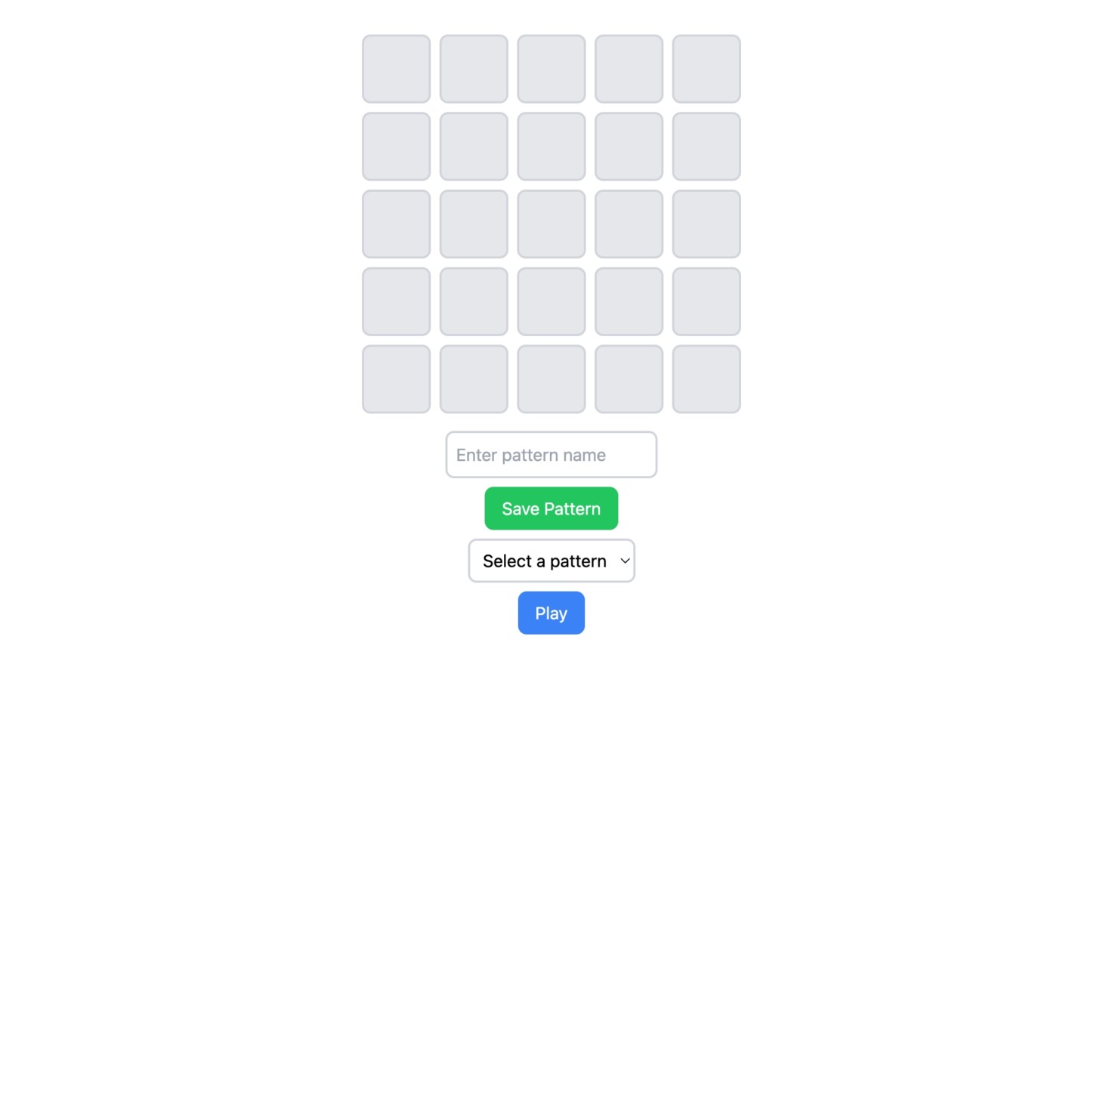Toggle second row, fourth column cell
1103x1103 pixels.
(x=629, y=147)
